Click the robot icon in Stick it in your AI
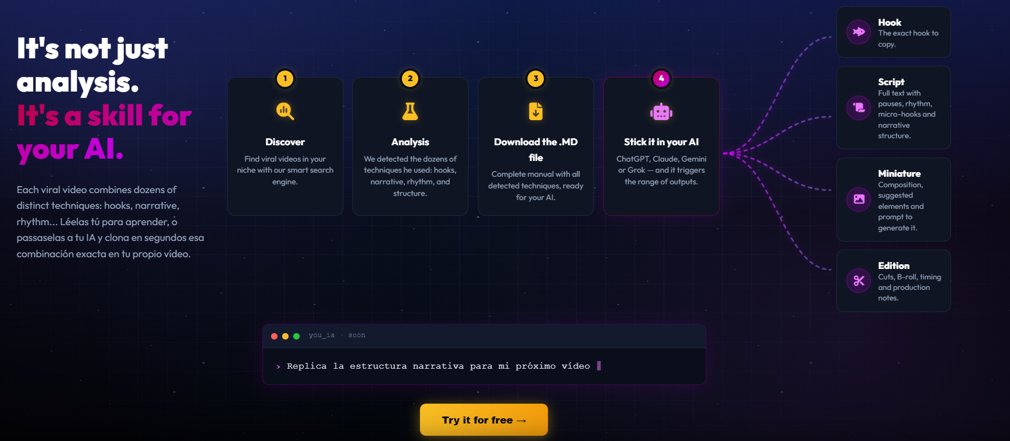The width and height of the screenshot is (1010, 441). pyautogui.click(x=661, y=111)
